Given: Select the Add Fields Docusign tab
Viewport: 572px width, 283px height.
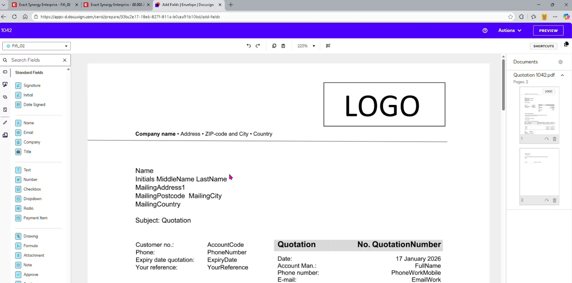Looking at the screenshot, I should pos(188,5).
